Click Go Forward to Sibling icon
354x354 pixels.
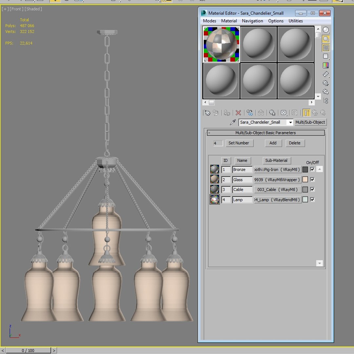click(323, 113)
